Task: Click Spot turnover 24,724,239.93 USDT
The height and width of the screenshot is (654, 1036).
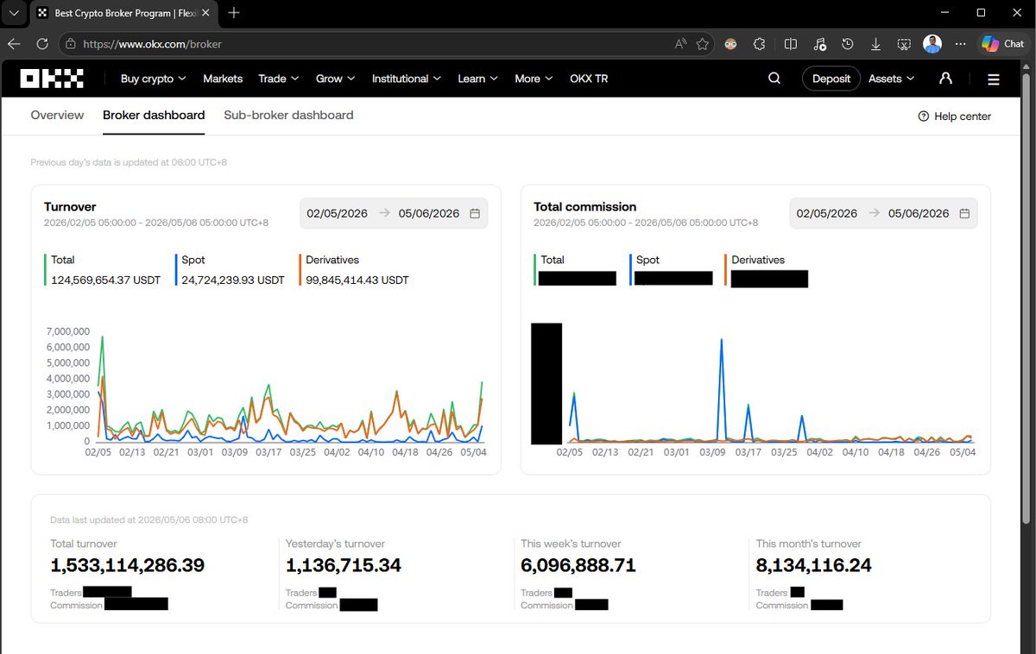Action: (233, 280)
